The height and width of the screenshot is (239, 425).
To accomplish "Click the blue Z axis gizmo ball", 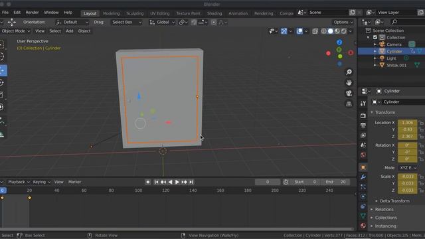I will point(339,42).
